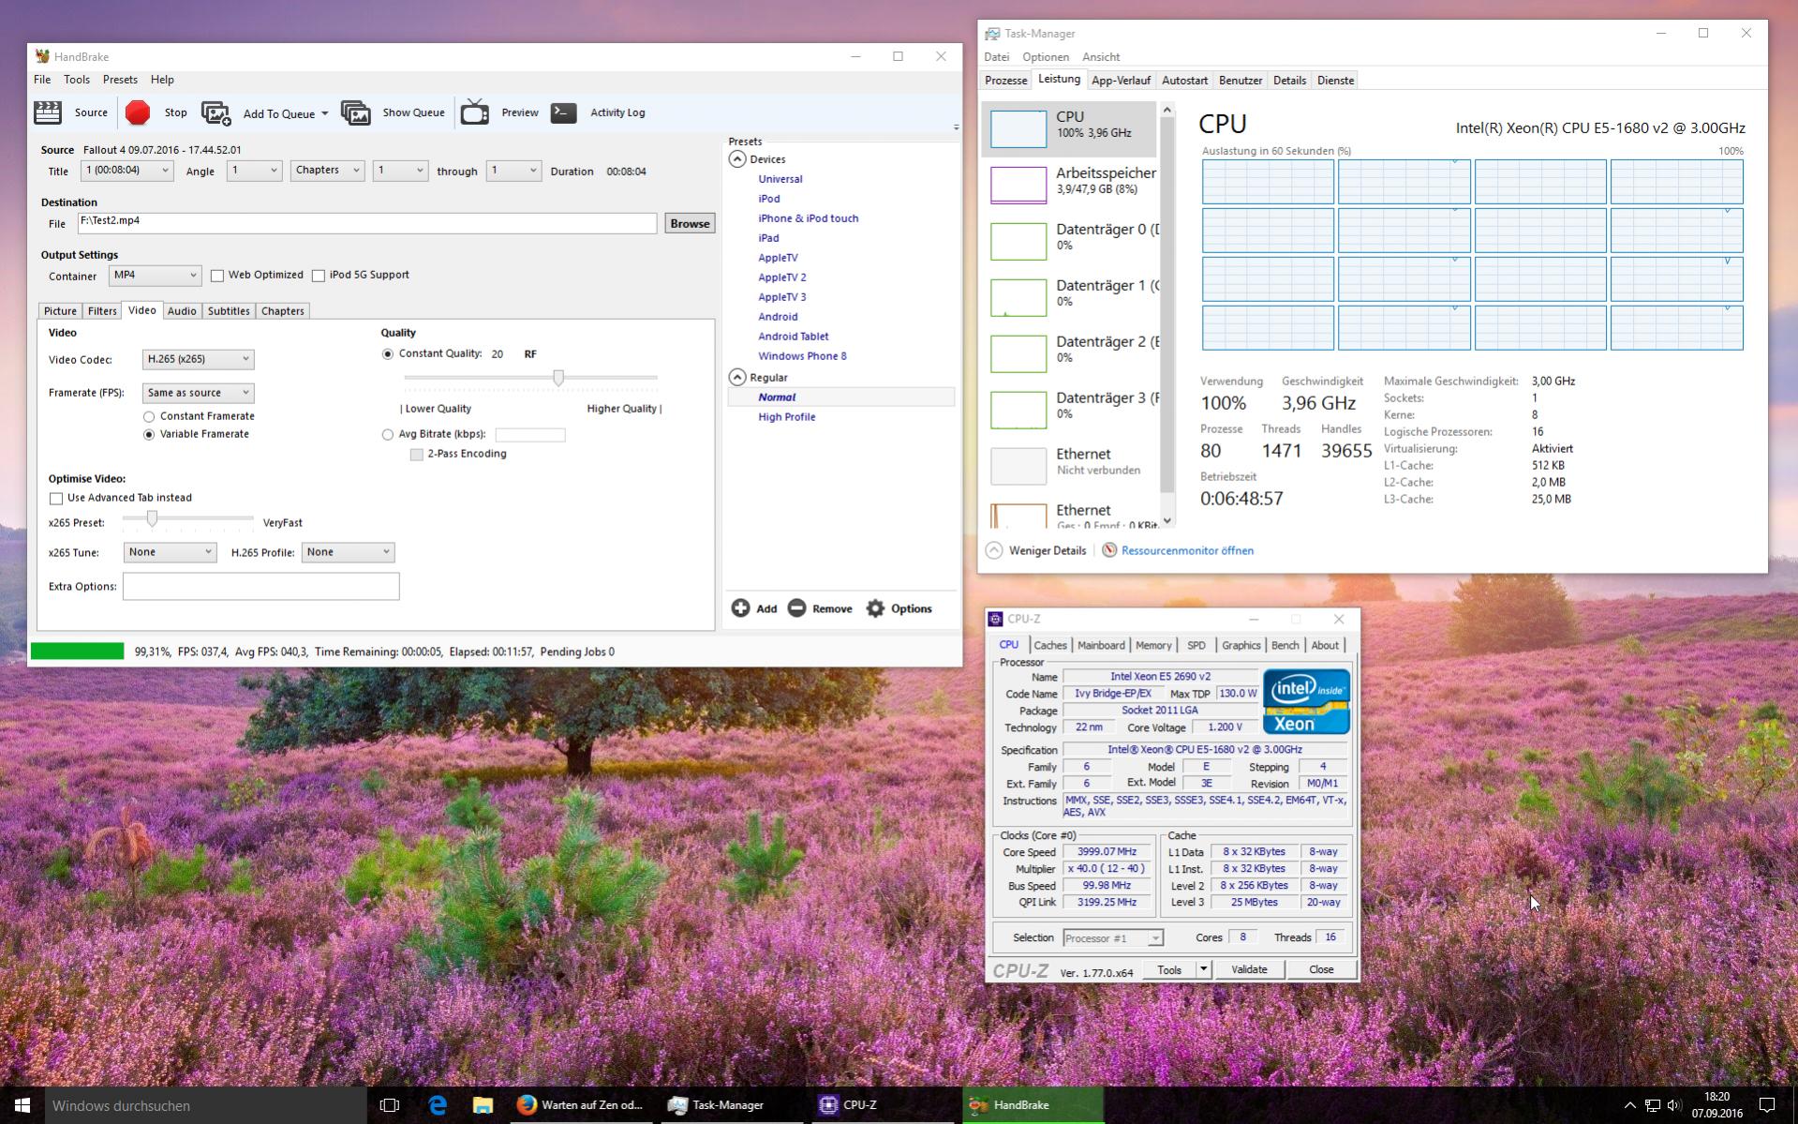Click the network icon in system tray
Viewport: 1798px width, 1124px height.
pyautogui.click(x=1652, y=1105)
